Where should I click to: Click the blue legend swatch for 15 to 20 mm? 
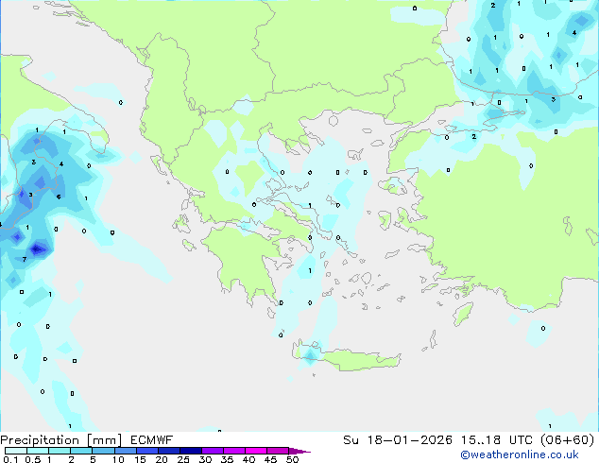coord(147,451)
